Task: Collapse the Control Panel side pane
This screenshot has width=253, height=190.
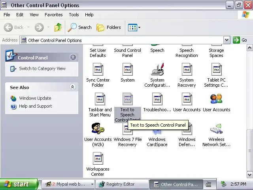Action: point(73,57)
